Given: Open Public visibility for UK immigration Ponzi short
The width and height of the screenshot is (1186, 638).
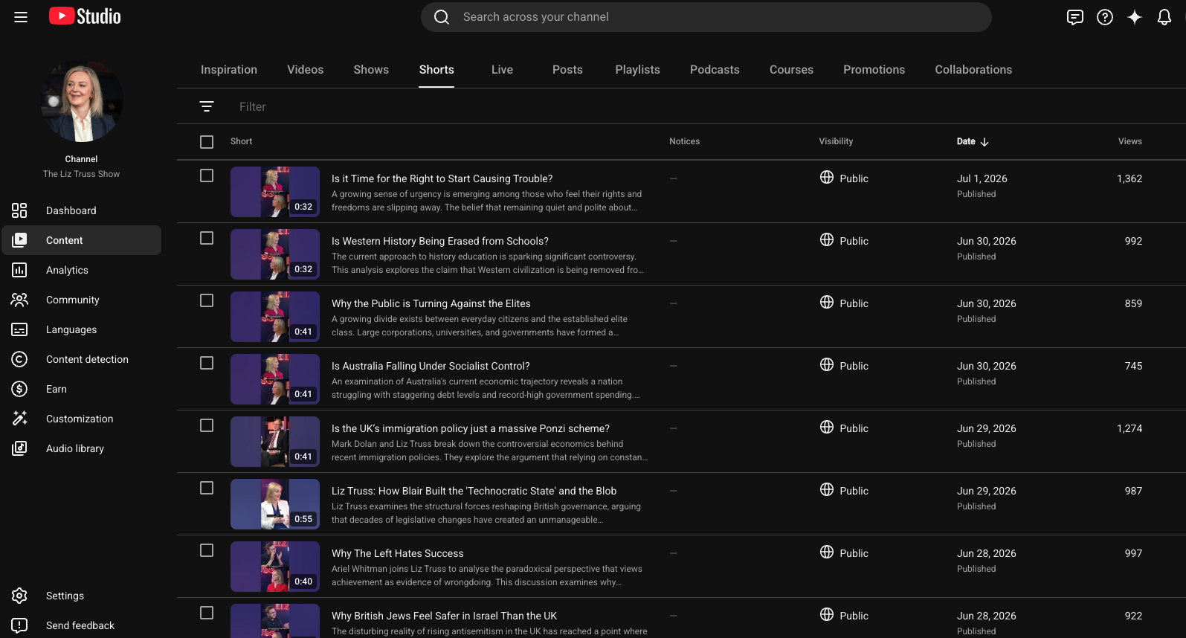Looking at the screenshot, I should tap(844, 428).
